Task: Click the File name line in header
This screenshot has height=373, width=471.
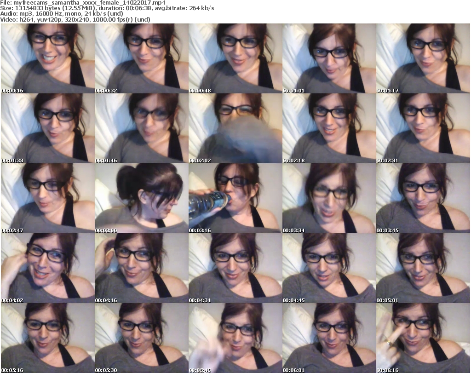Action: tap(83, 3)
